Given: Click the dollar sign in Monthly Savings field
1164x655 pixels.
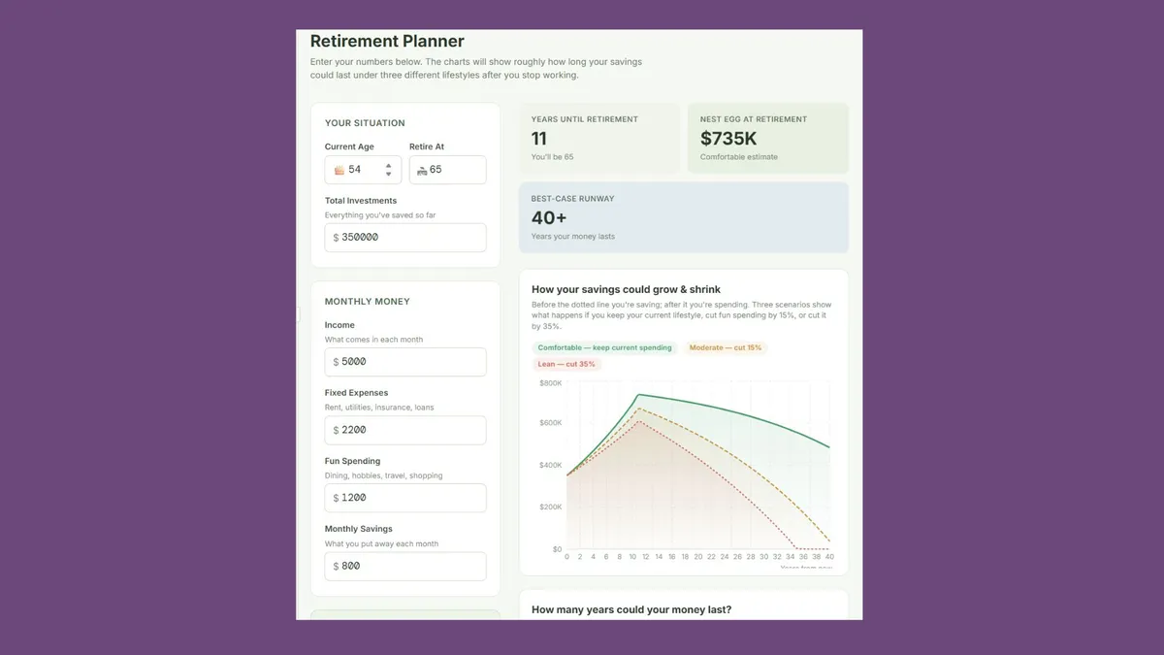Looking at the screenshot, I should pyautogui.click(x=336, y=566).
